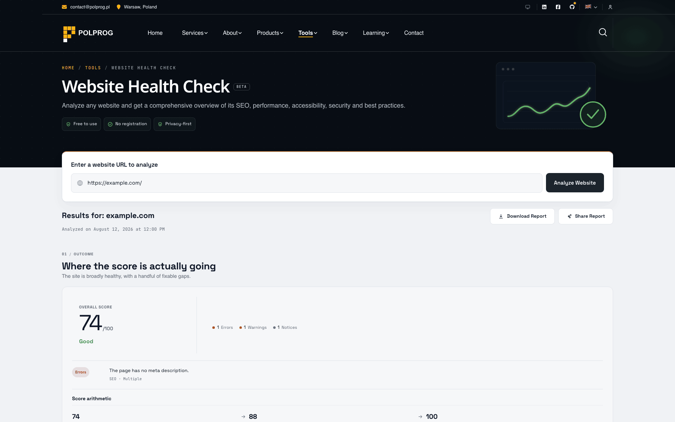Open the Contact nav item
This screenshot has height=422, width=675.
point(414,33)
